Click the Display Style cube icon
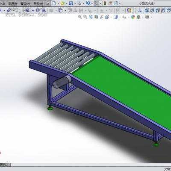171x171 pixels. click(115, 17)
